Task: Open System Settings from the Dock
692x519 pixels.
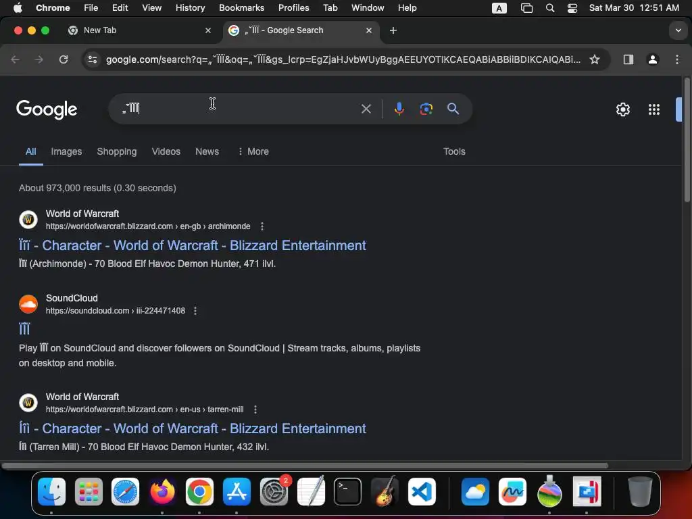Action: coord(274,491)
